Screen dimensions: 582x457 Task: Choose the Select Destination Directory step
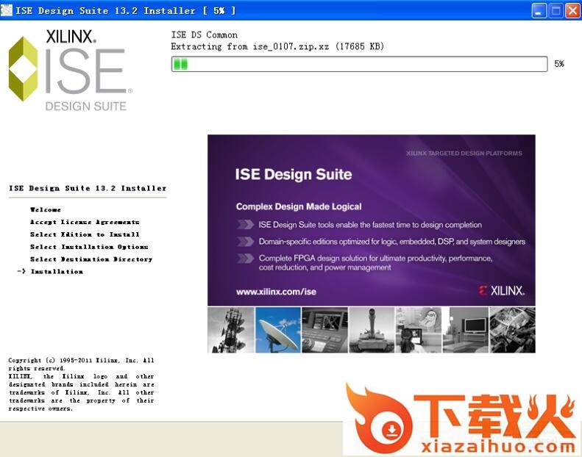91,259
